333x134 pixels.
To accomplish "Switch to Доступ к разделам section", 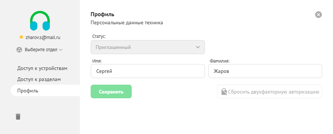I will coord(39,80).
